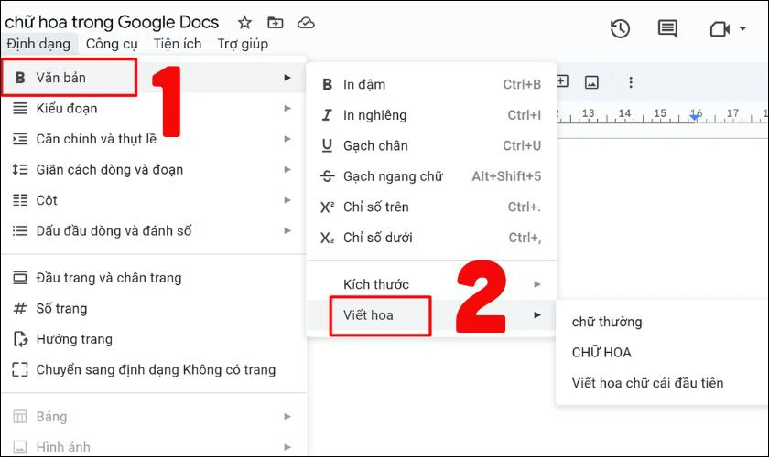Click the bold B icon beside Văn bản
This screenshot has width=769, height=457.
tap(20, 78)
